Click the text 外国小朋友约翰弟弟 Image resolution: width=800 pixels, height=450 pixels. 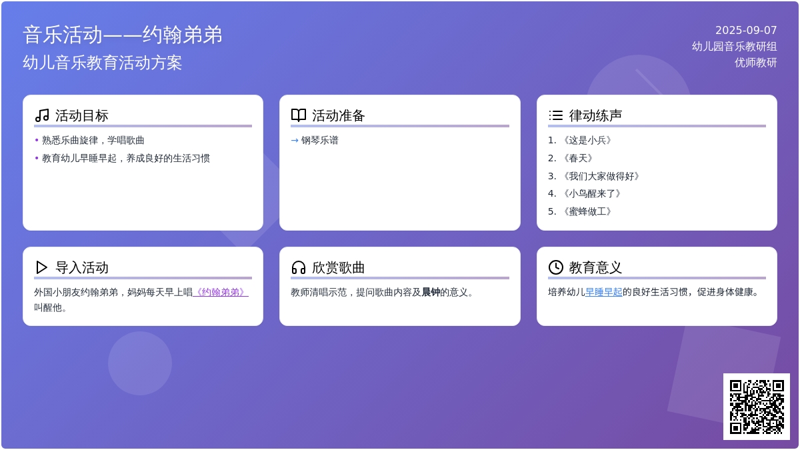(76, 292)
